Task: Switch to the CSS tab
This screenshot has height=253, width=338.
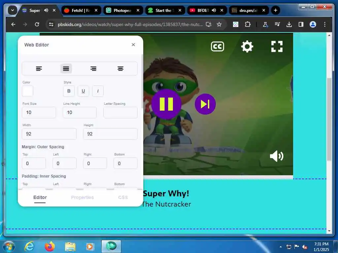Action: [123, 198]
